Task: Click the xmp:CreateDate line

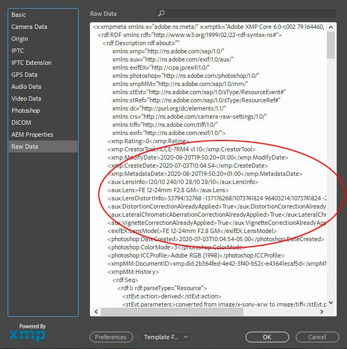Action: [188, 166]
